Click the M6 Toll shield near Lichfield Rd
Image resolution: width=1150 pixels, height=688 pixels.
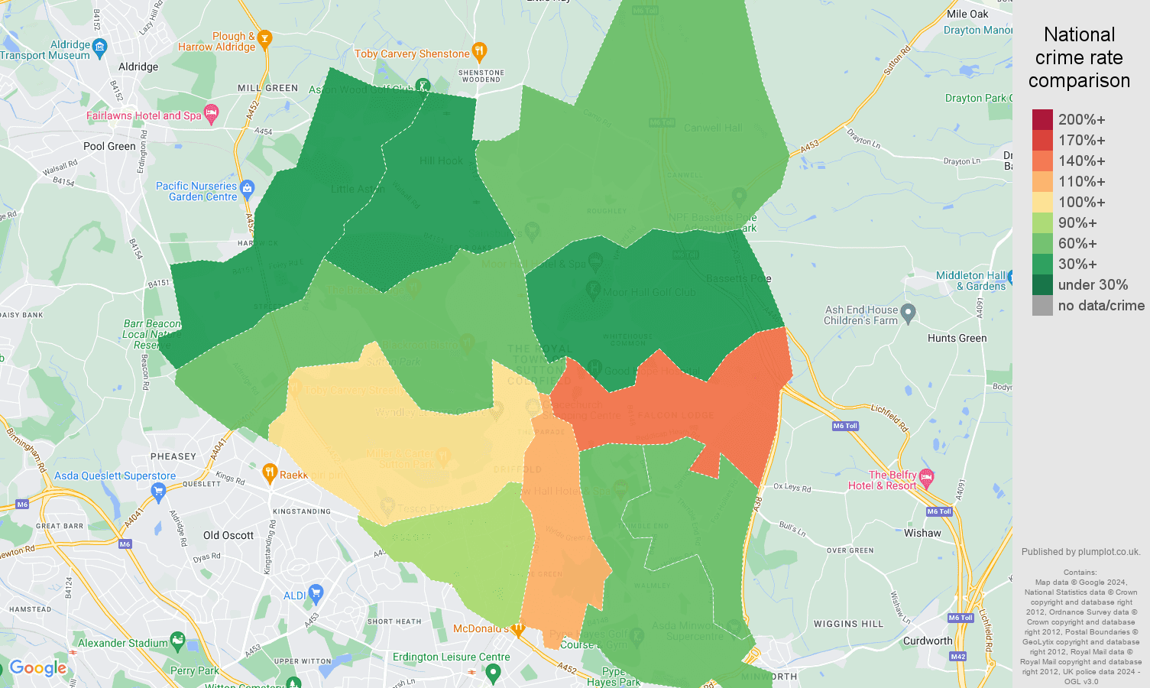845,426
